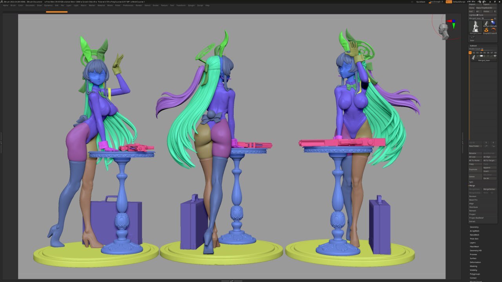502x282 pixels.
Task: Collapse the Subtool panel header
Action: tap(473, 45)
